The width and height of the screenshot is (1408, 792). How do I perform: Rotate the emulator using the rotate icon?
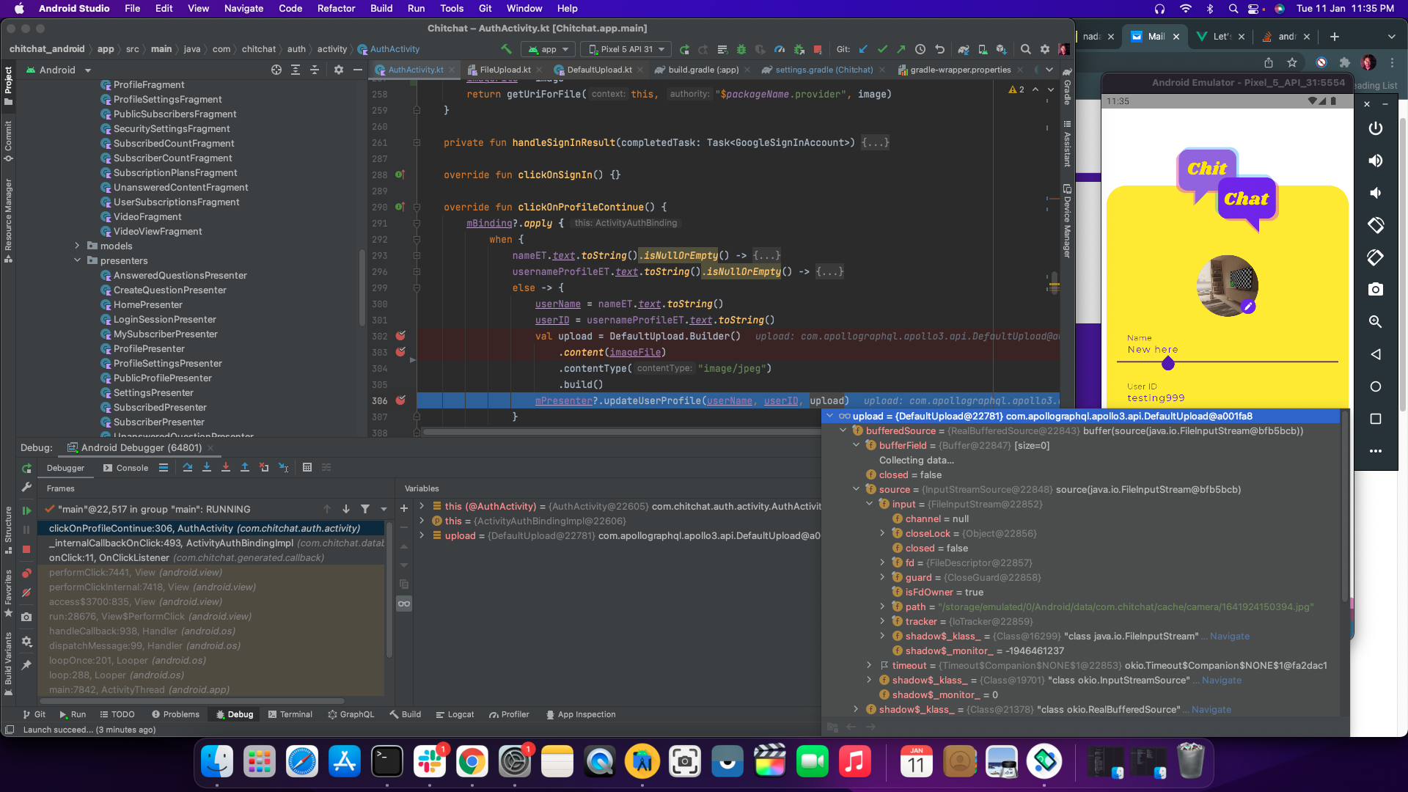[1376, 225]
